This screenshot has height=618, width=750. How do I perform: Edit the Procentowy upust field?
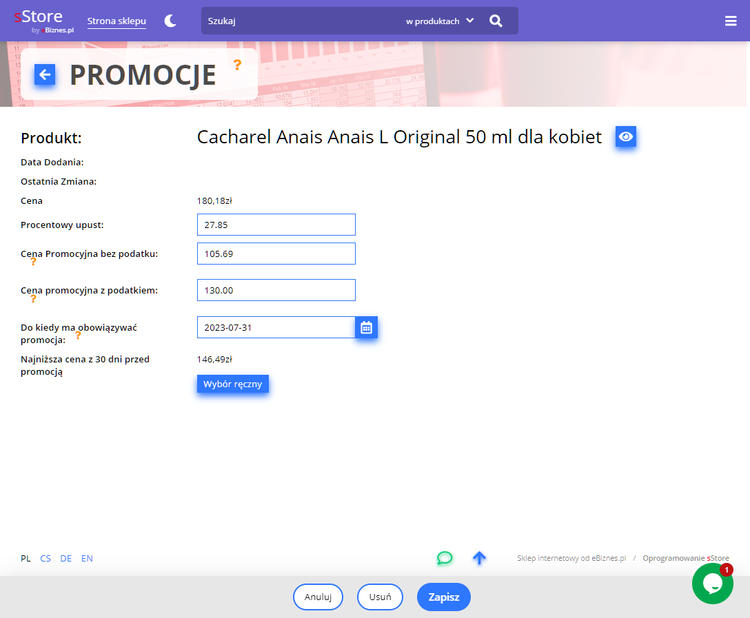276,225
